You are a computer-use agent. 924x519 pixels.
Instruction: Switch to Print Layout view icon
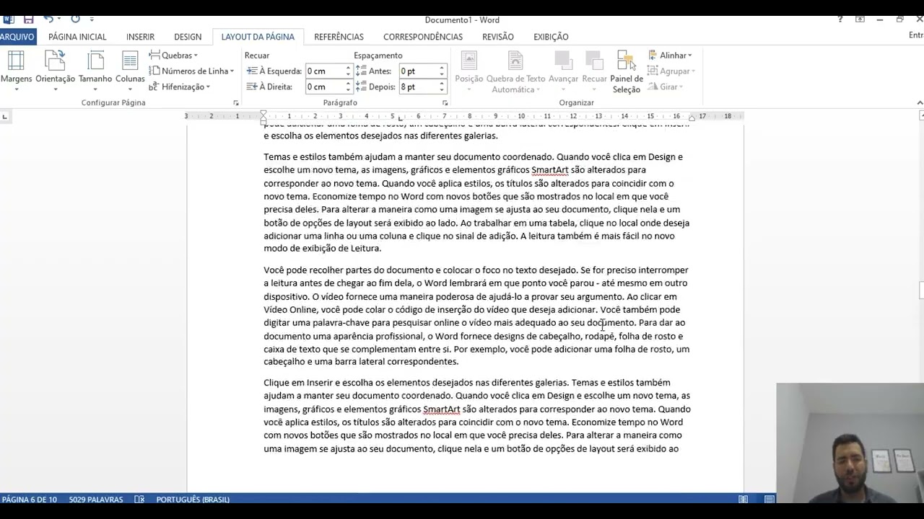coord(770,499)
